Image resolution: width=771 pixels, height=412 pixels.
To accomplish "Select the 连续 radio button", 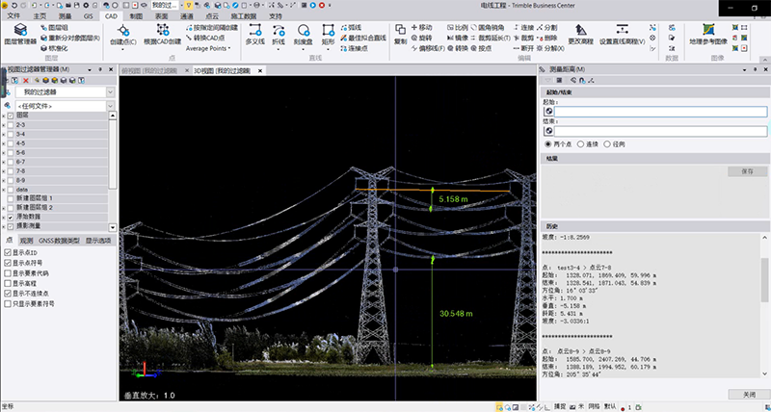I will pos(580,144).
